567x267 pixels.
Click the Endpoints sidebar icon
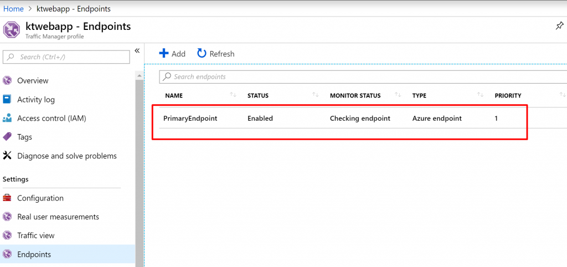(x=7, y=254)
